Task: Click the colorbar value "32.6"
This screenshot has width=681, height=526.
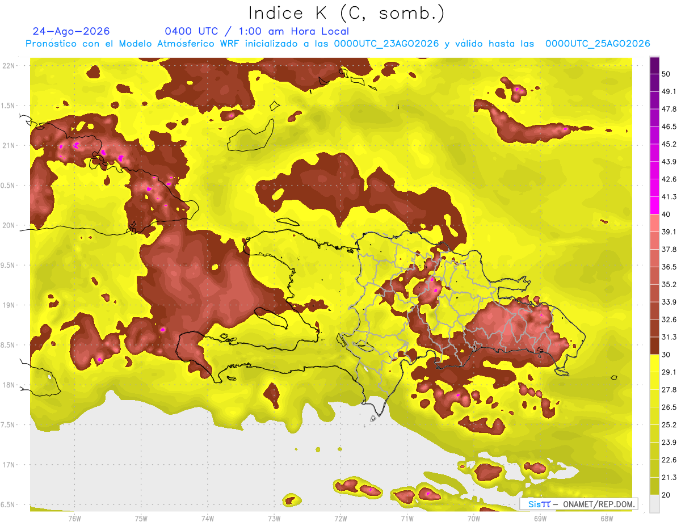Action: pyautogui.click(x=669, y=319)
